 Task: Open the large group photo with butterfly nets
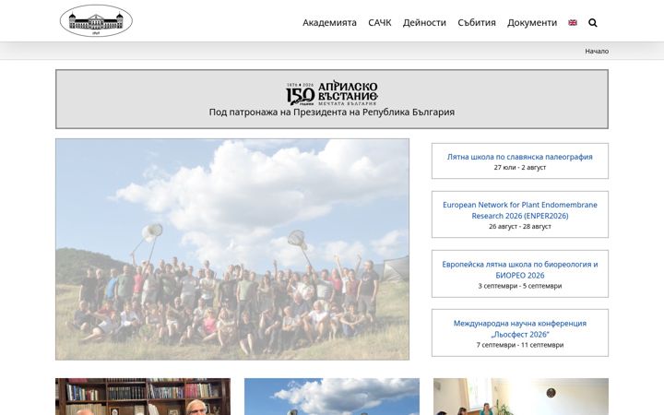[x=232, y=249]
